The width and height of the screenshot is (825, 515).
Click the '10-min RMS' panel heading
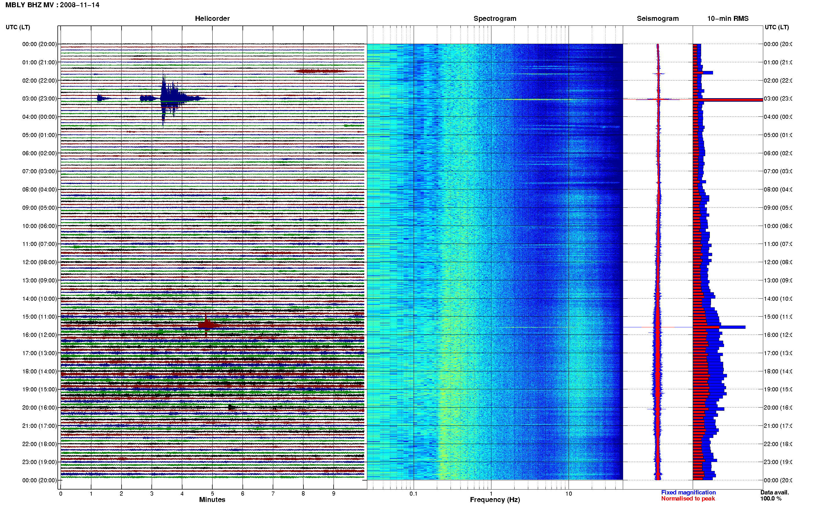click(x=728, y=19)
